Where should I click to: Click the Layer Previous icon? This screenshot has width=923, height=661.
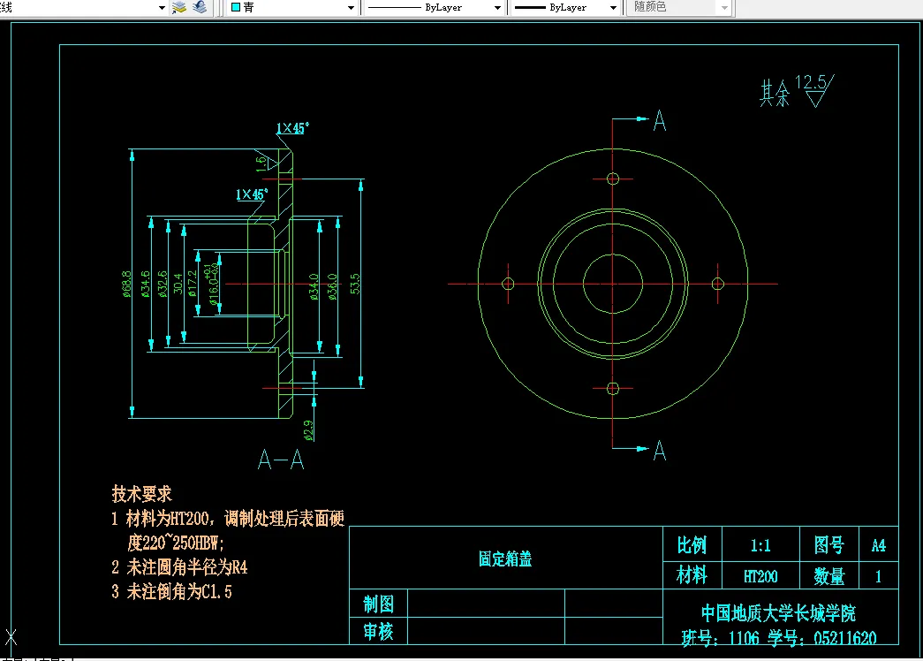tap(197, 7)
